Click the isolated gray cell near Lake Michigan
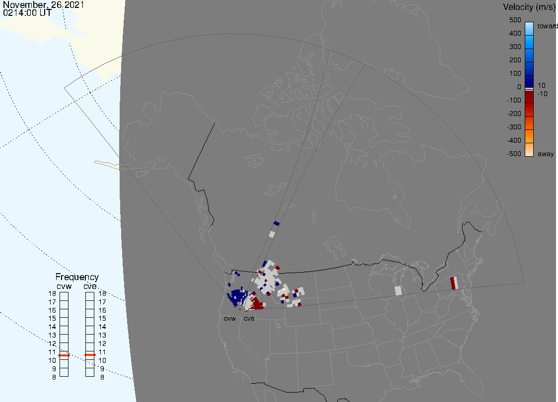 click(x=398, y=291)
